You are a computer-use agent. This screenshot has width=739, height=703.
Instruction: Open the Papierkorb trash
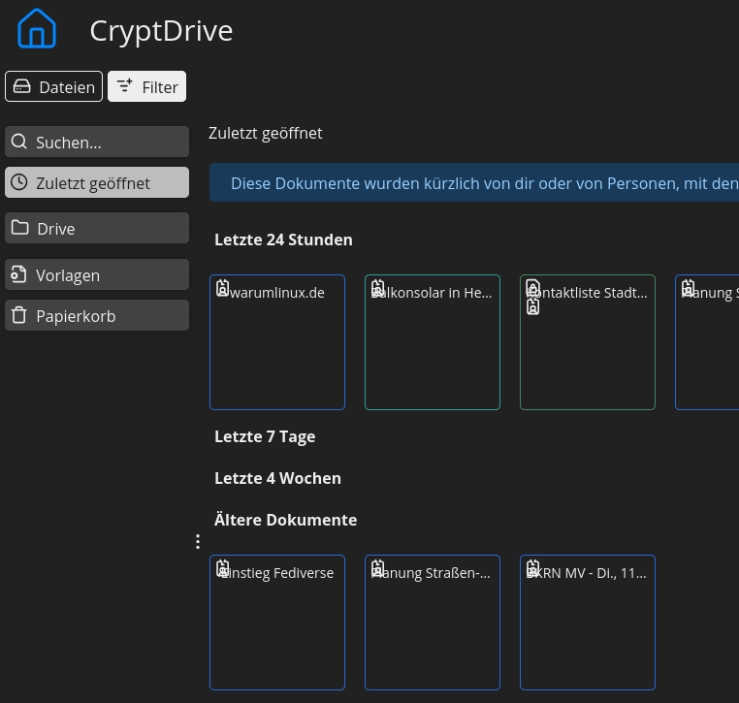point(97,316)
